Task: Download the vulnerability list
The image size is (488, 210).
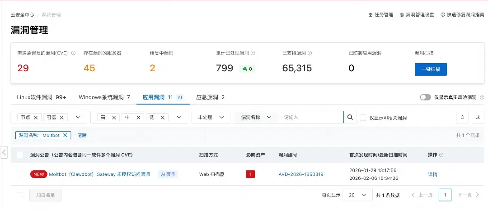Action: click(478, 117)
